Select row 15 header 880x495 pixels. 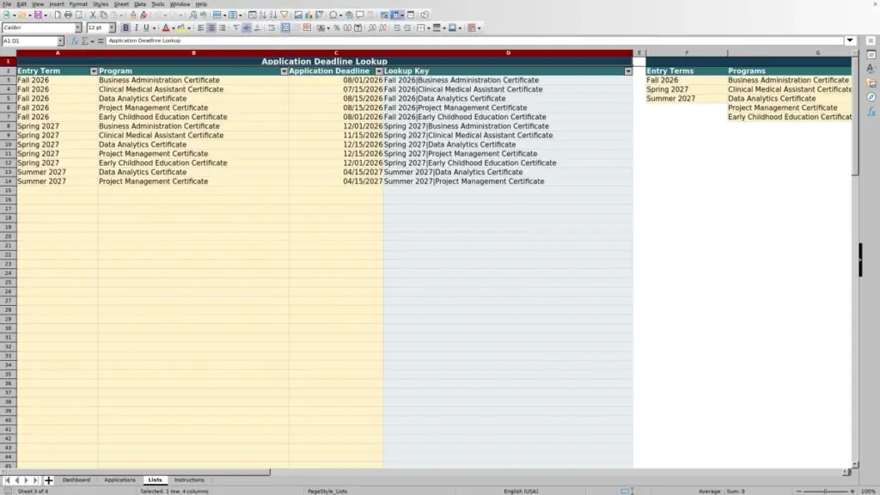(x=9, y=191)
